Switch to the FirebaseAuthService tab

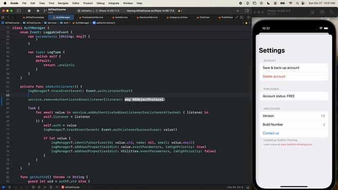[x=91, y=17]
